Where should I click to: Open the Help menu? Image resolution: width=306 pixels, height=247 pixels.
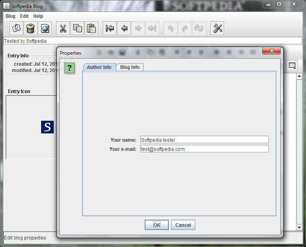pos(38,16)
